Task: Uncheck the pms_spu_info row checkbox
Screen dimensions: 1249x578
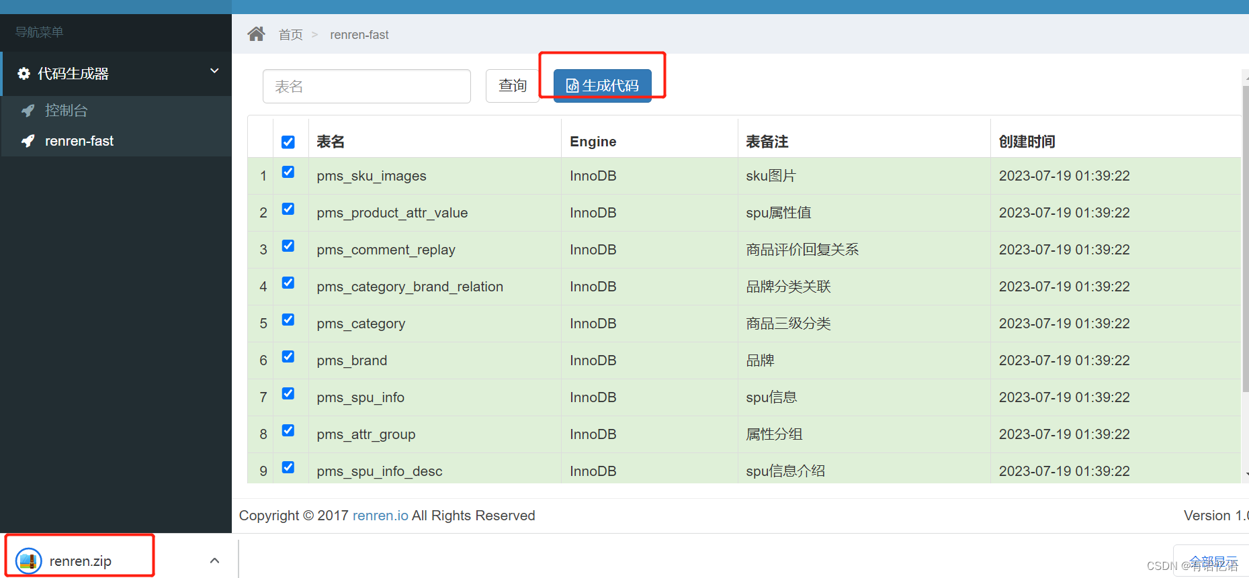Action: [x=288, y=393]
